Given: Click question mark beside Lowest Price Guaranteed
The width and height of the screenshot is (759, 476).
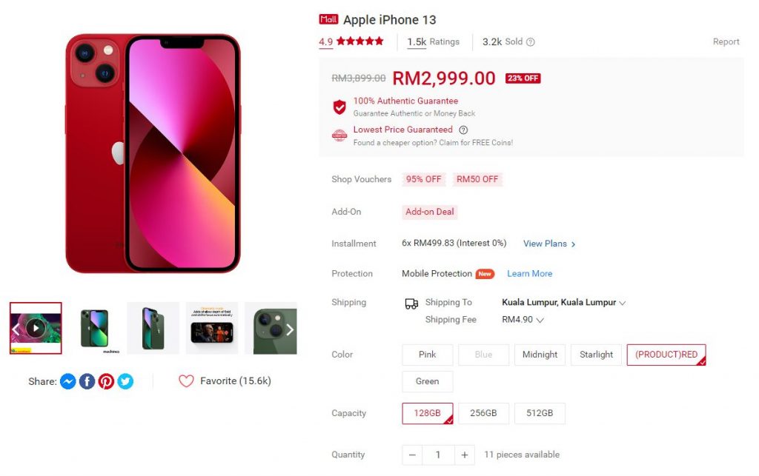Looking at the screenshot, I should [463, 130].
